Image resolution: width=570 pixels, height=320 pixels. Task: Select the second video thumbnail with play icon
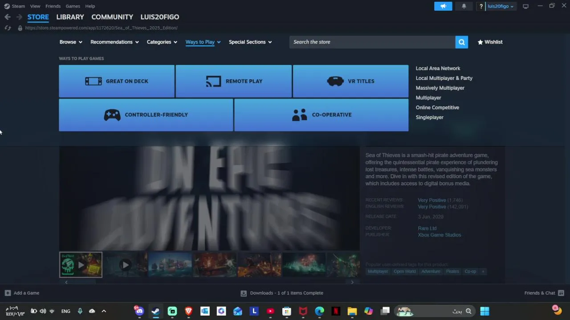tap(125, 265)
